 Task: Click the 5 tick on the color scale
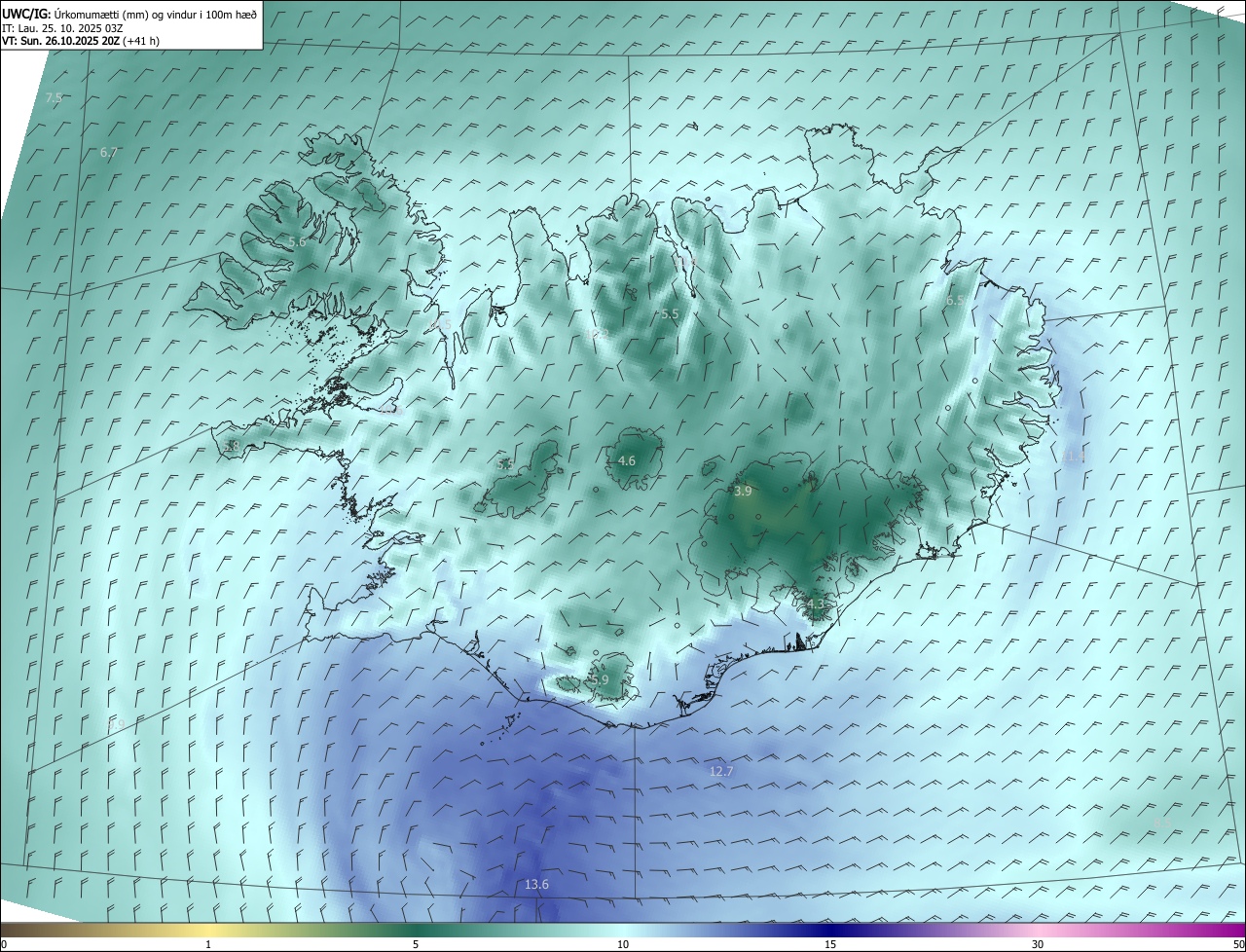point(416,944)
